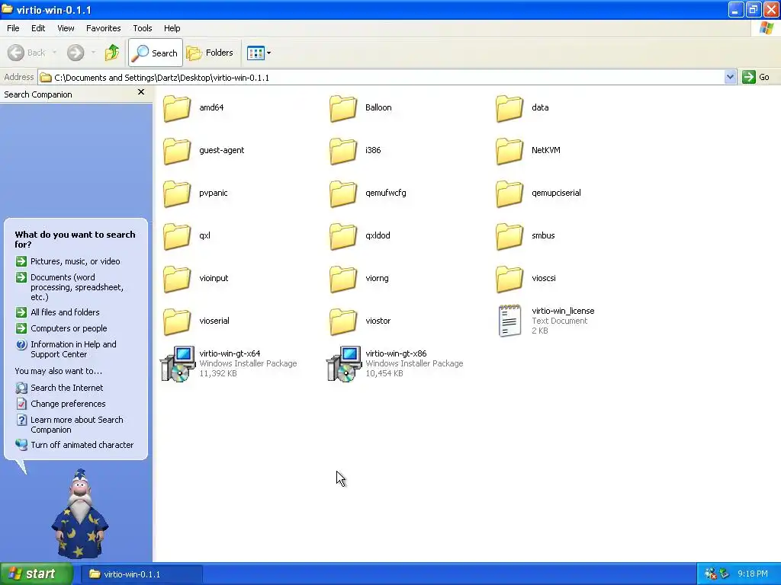
Task: Click the Up folder toolbar icon
Action: tap(112, 53)
